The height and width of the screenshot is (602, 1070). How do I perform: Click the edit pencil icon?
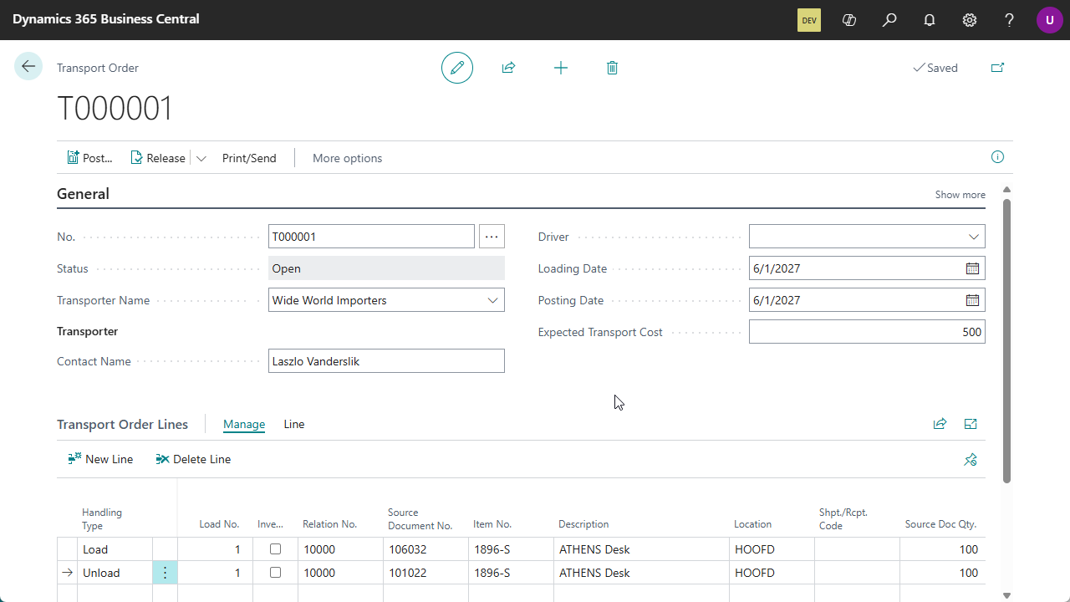point(457,68)
